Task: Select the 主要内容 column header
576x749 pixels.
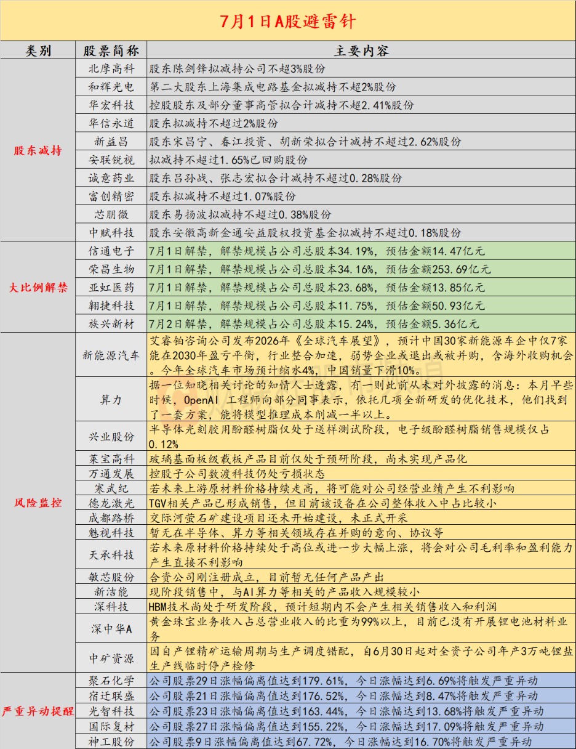Action: [x=361, y=51]
